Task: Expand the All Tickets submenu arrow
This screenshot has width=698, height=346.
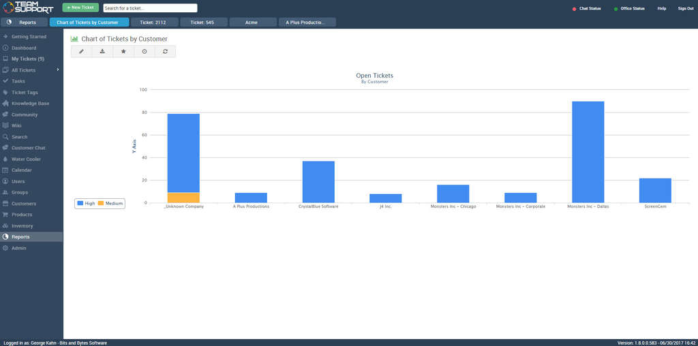Action: coord(58,70)
